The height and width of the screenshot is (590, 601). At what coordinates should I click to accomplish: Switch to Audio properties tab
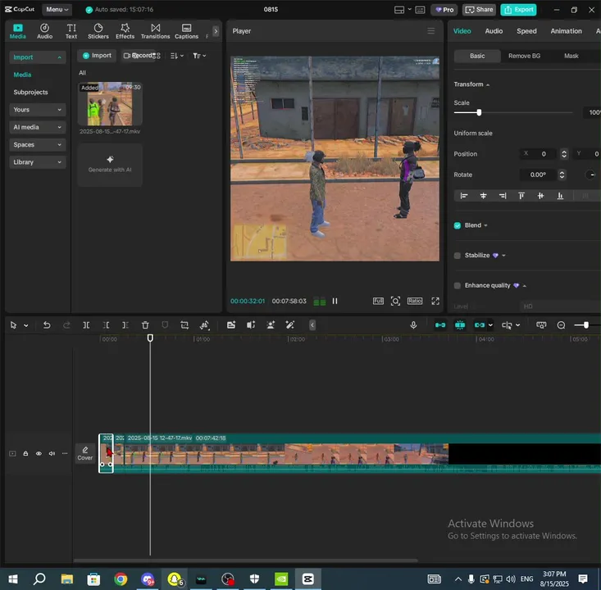pyautogui.click(x=494, y=31)
